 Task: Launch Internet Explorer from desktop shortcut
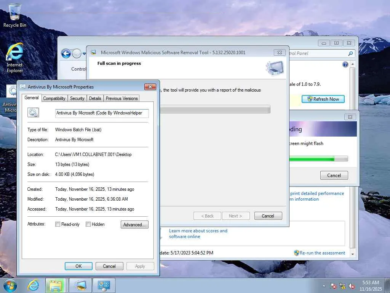pos(15,58)
